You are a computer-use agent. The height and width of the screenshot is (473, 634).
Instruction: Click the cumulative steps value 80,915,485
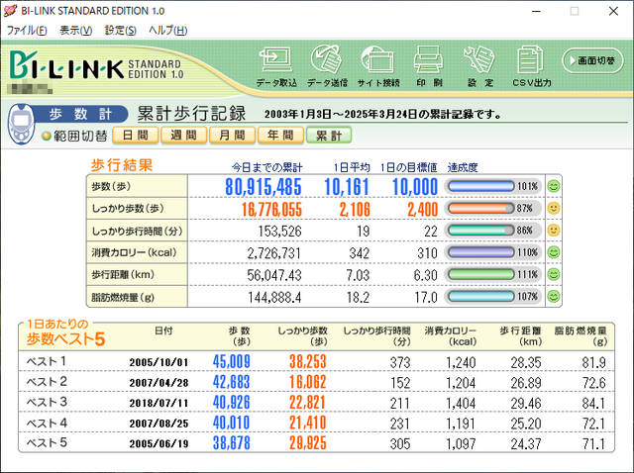coord(264,187)
